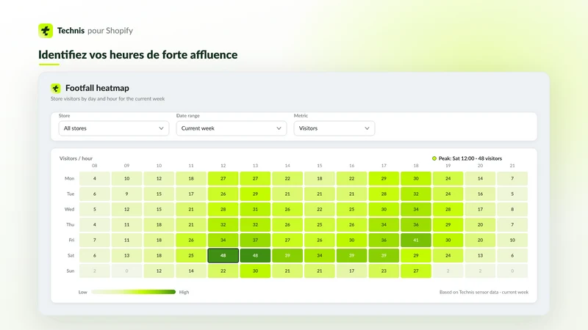Open the All stores dropdown
Viewport: 588px width, 330px height.
[x=114, y=128]
